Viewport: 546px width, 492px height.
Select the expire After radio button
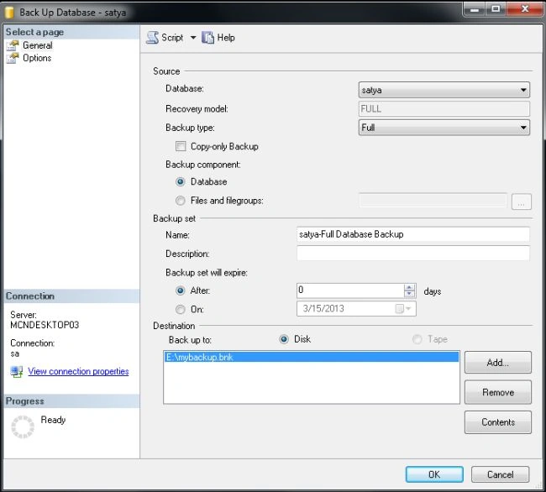coord(181,290)
